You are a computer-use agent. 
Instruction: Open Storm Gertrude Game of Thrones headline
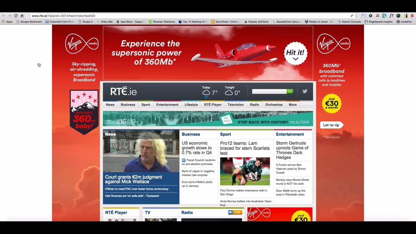coord(292,150)
